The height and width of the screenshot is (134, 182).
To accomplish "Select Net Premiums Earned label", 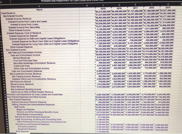I will (21, 82).
